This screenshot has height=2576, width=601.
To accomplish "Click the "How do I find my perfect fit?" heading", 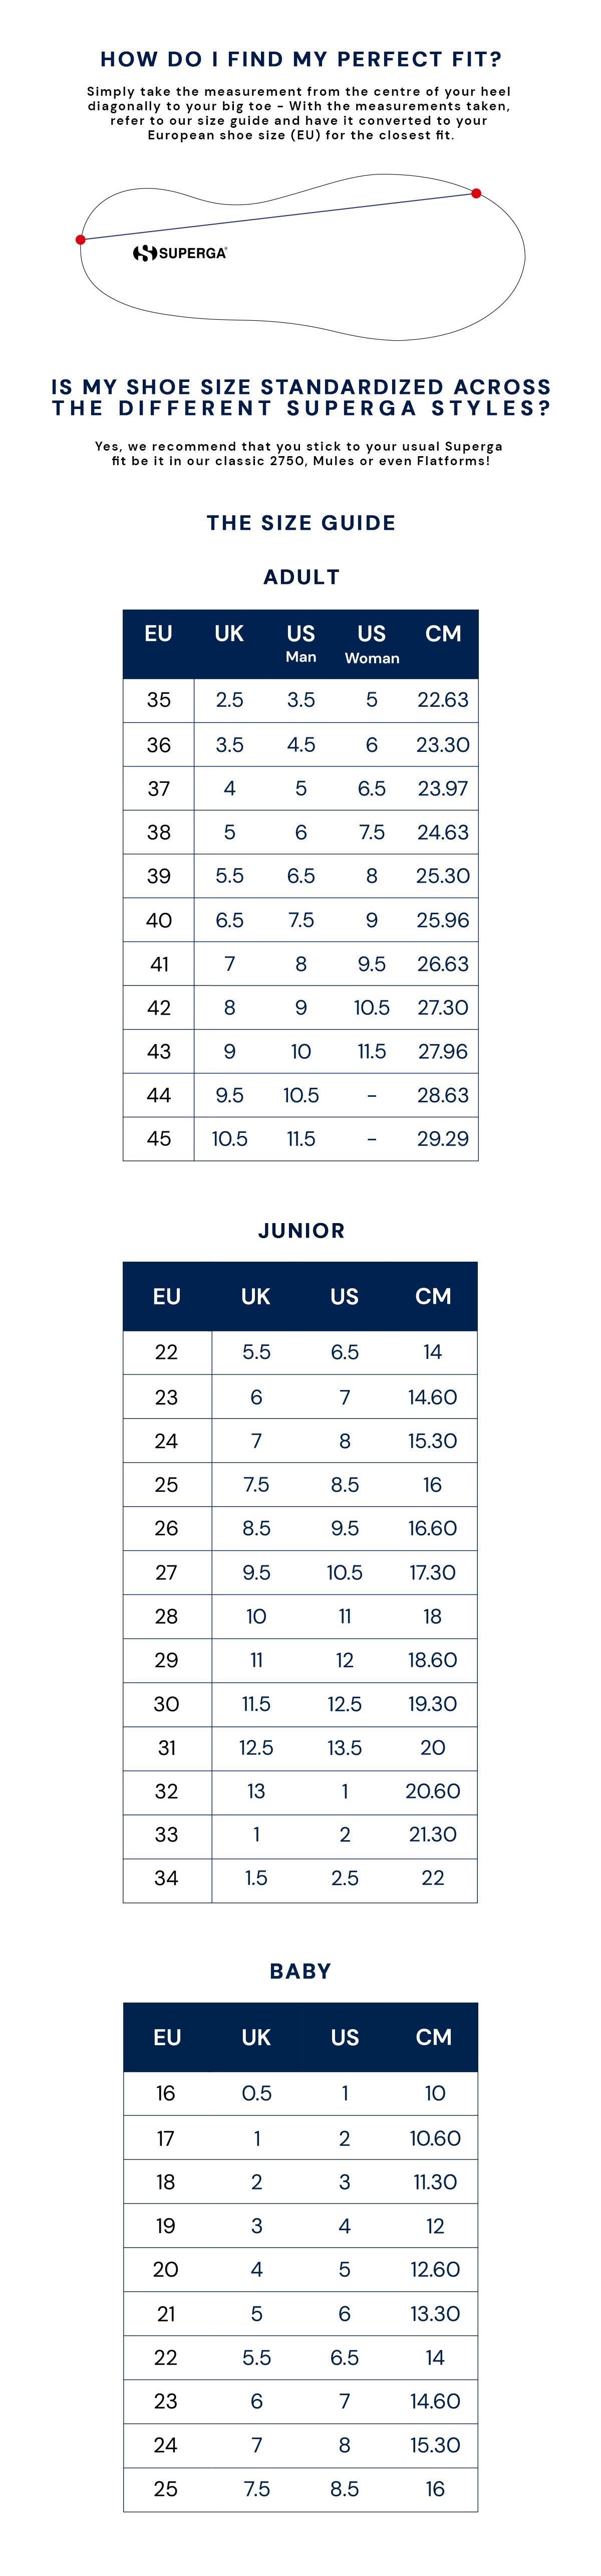I will pyautogui.click(x=300, y=59).
